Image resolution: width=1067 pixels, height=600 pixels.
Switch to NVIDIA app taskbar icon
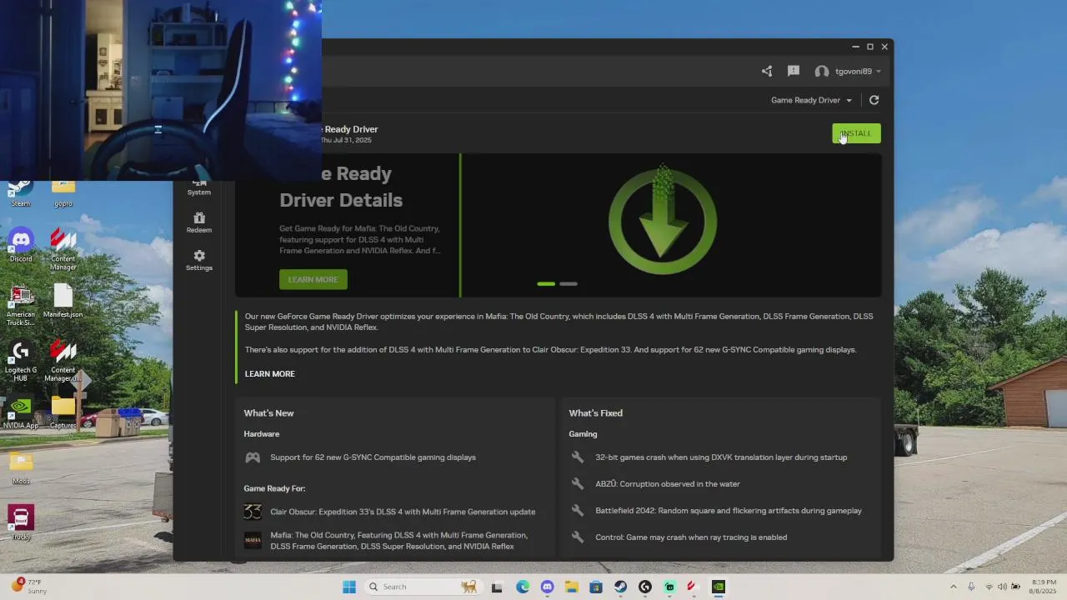tap(719, 587)
